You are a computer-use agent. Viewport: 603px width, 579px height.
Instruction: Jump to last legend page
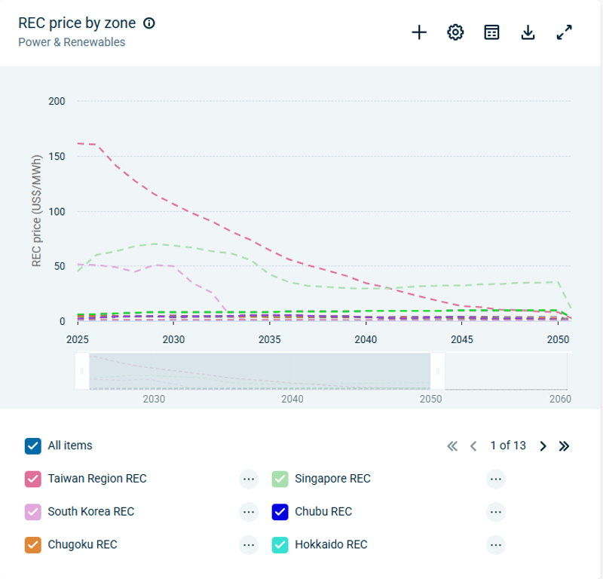pos(564,446)
